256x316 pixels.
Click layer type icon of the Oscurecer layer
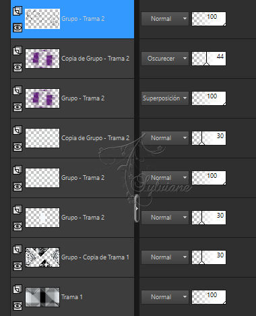click(18, 51)
